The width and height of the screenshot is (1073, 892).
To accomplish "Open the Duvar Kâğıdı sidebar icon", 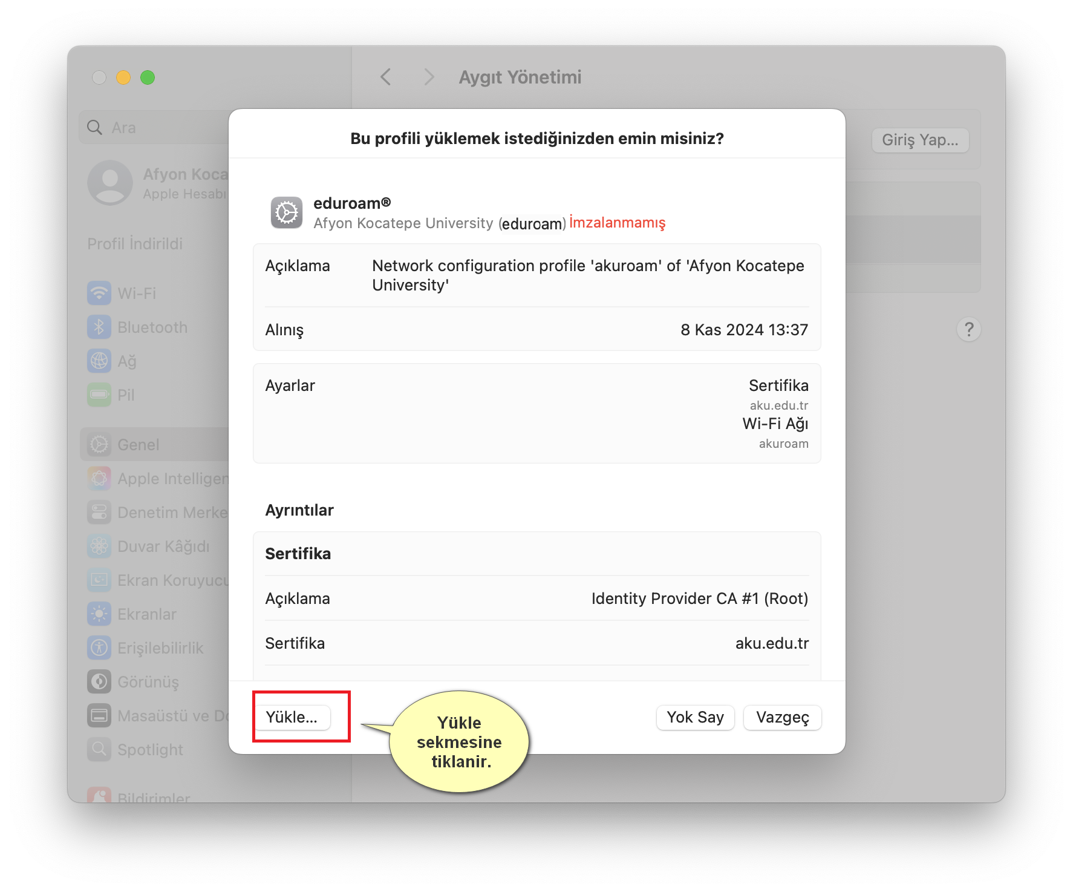I will click(99, 546).
